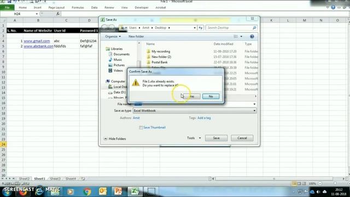
Task: Click New folder in Save As toolbar
Action: [136, 37]
